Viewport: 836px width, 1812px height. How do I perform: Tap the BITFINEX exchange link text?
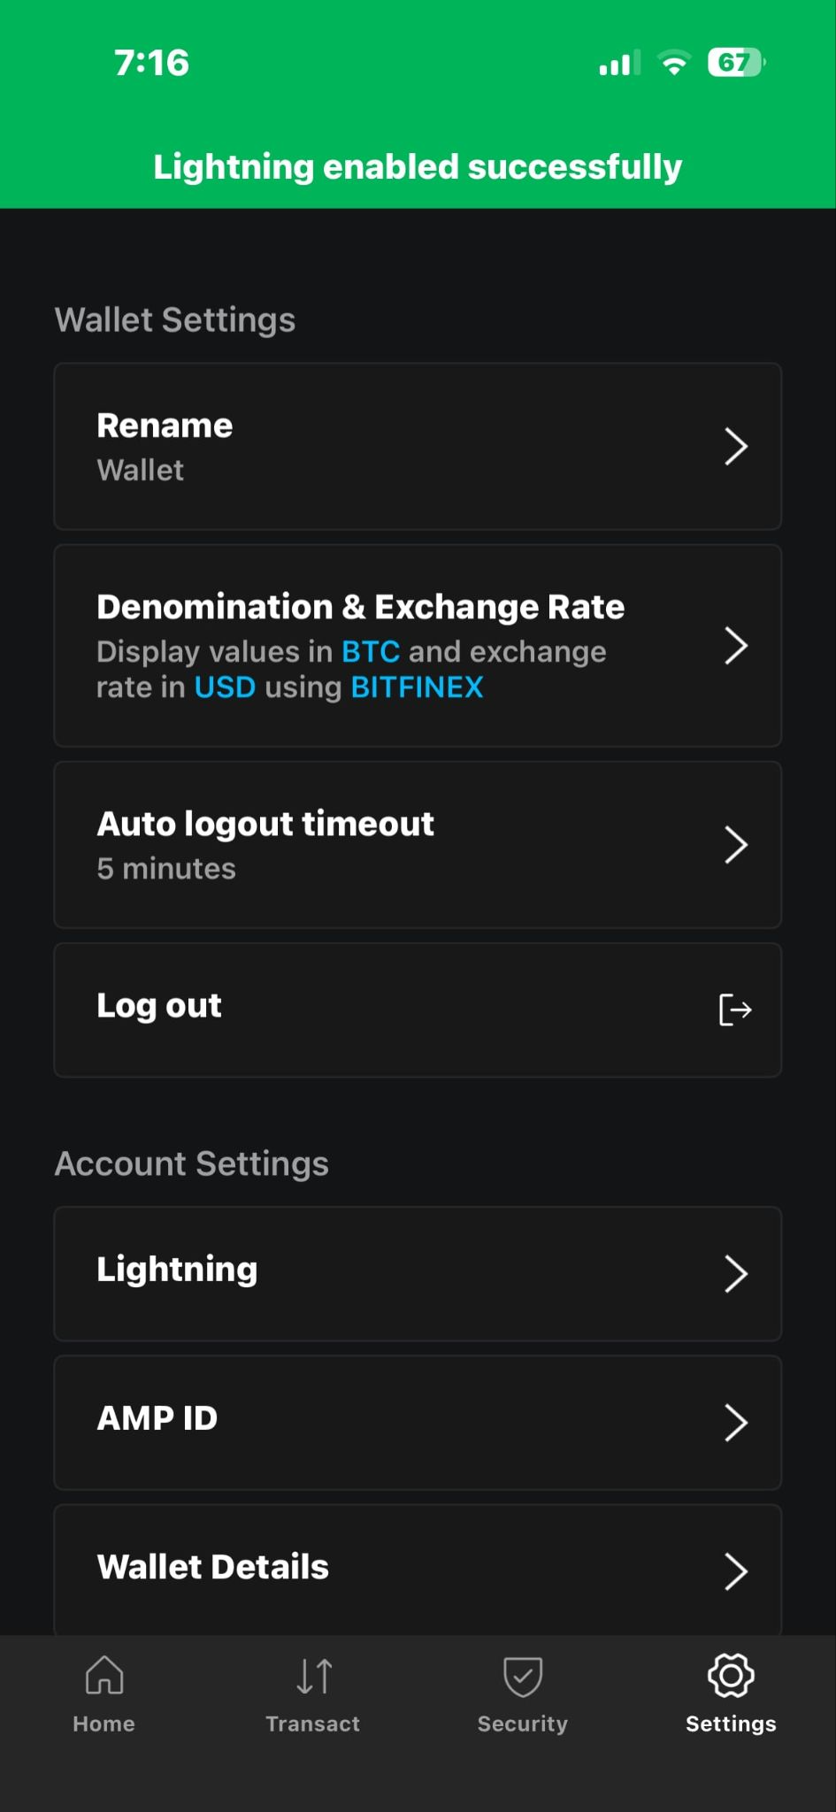coord(418,687)
